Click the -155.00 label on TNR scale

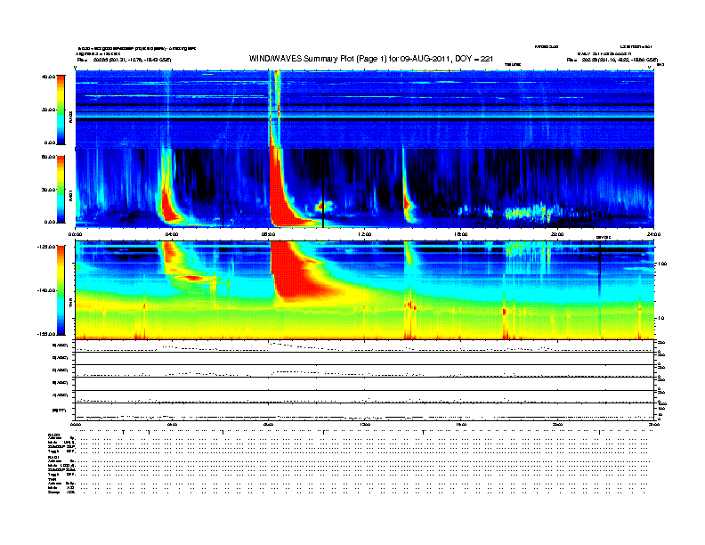[x=47, y=334]
